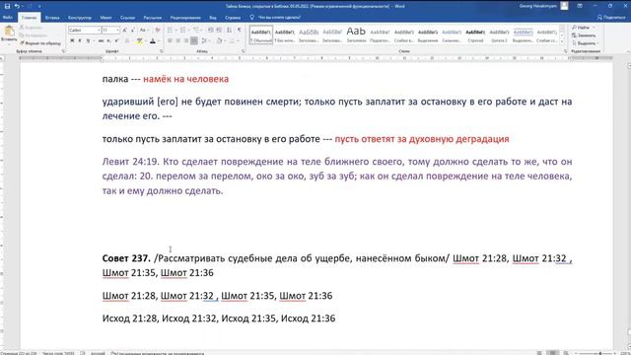Create a numbered list
This screenshot has width=631, height=355.
(x=182, y=31)
